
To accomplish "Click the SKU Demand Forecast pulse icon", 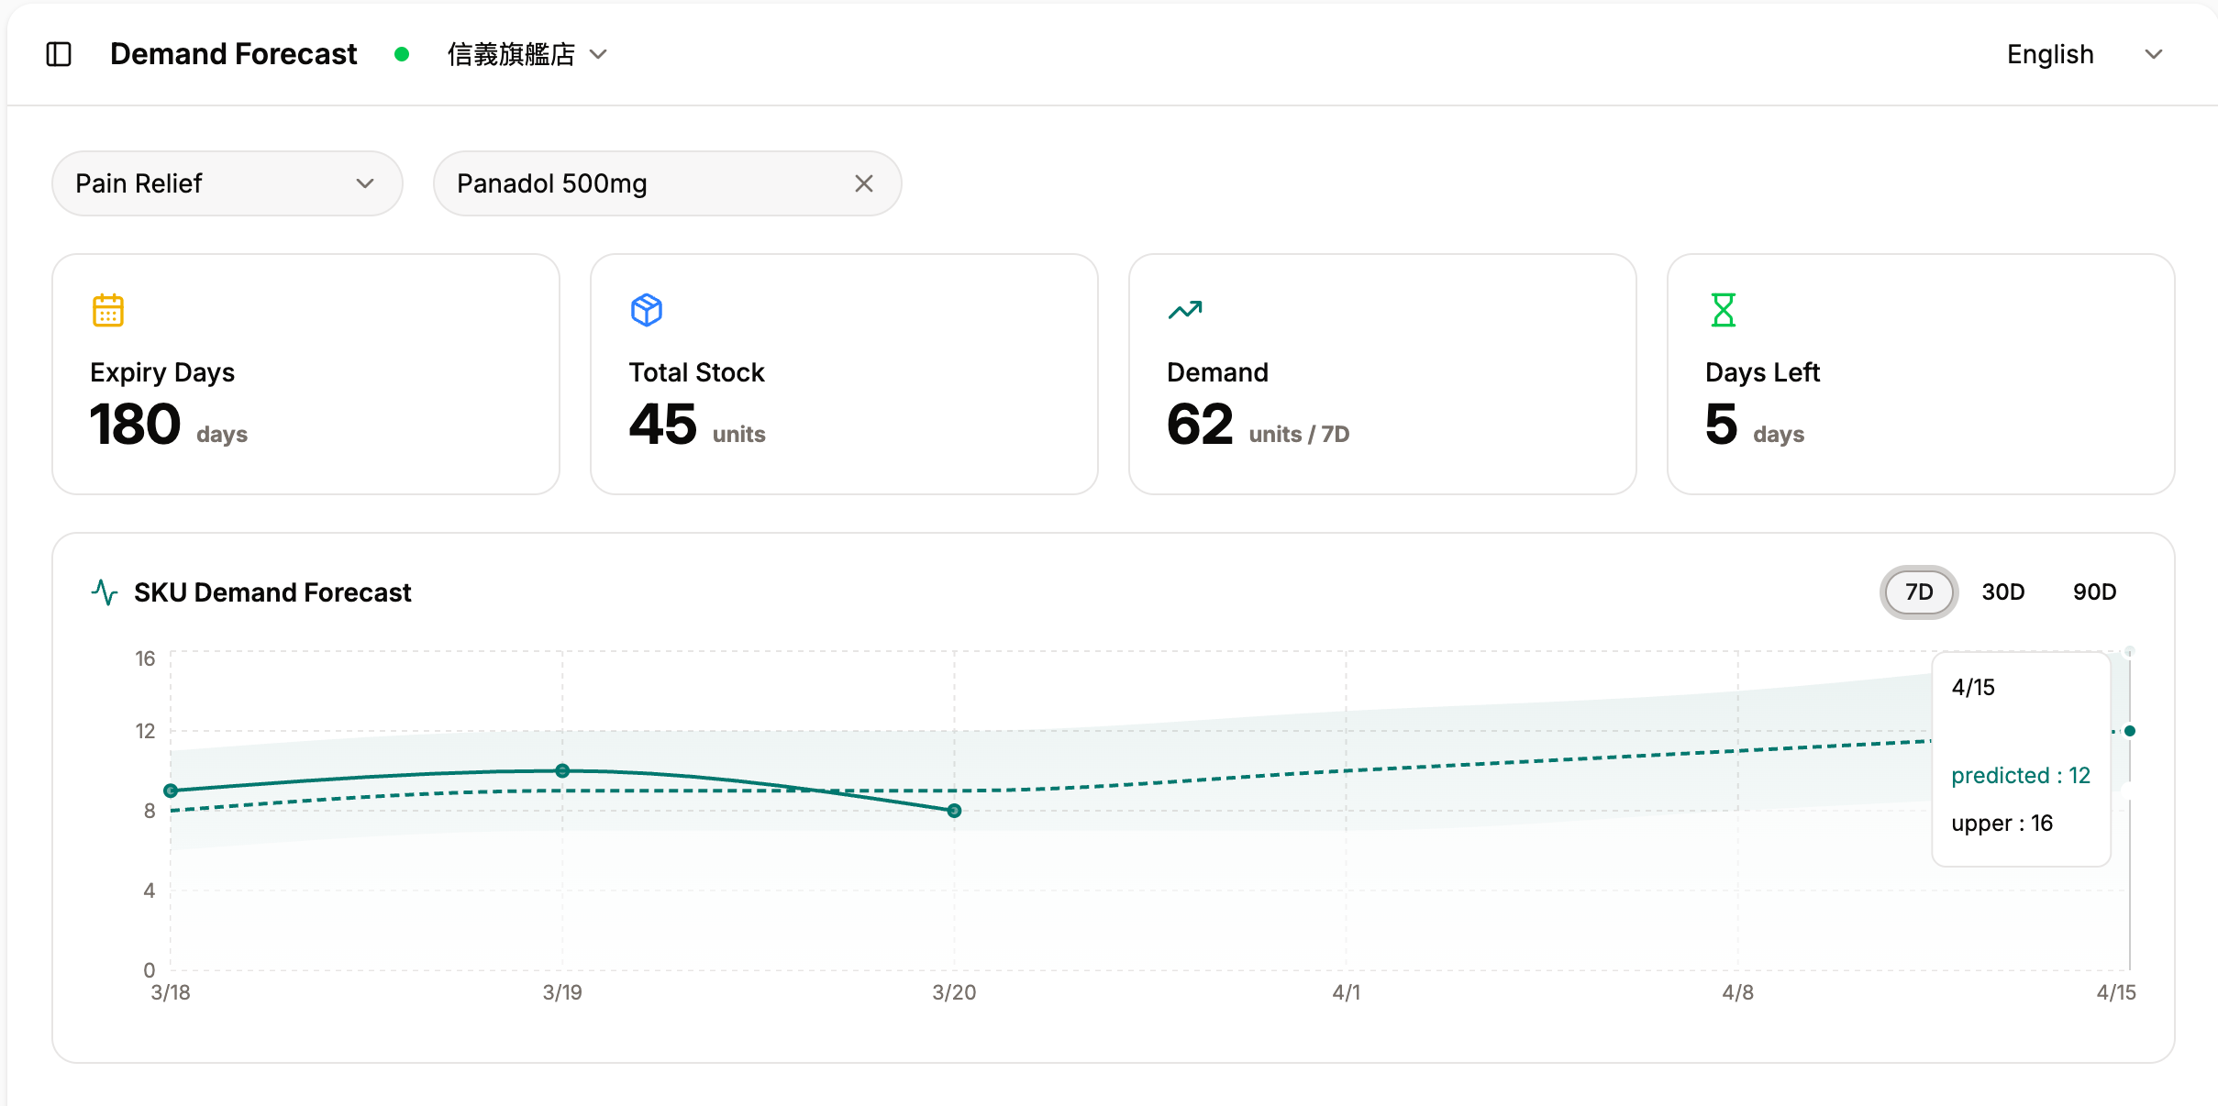I will pyautogui.click(x=105, y=592).
